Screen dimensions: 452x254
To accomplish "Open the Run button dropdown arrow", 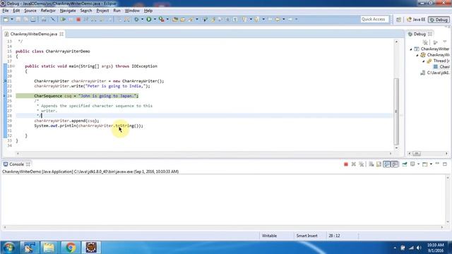I will (x=155, y=19).
